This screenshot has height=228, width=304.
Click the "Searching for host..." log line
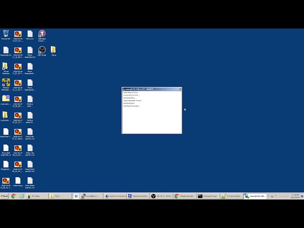[131, 93]
